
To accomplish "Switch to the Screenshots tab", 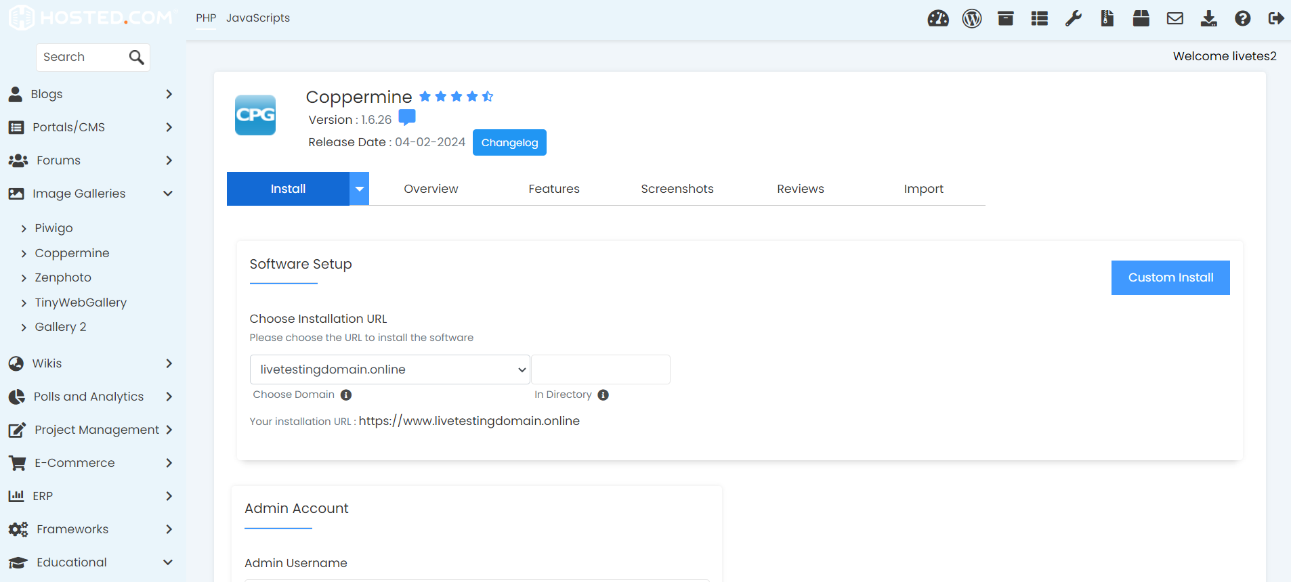I will point(677,189).
